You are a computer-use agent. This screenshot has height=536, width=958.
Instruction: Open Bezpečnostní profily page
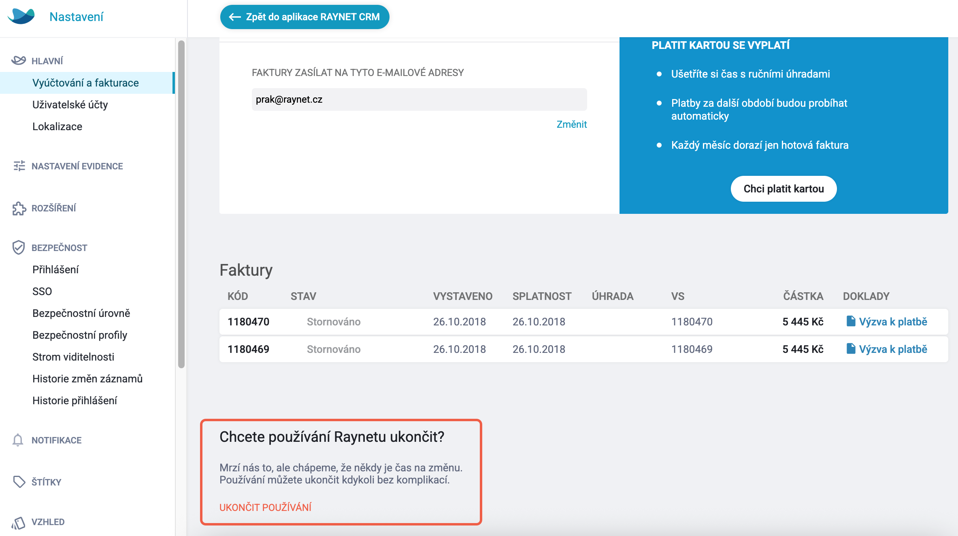[80, 335]
